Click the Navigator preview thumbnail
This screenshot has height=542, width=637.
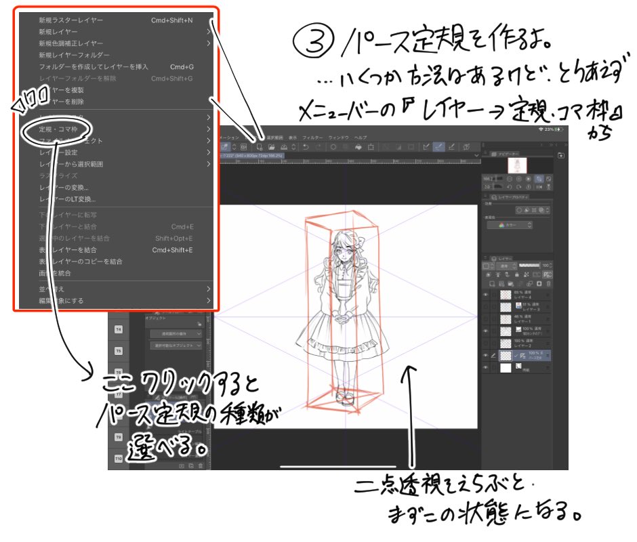tap(517, 166)
